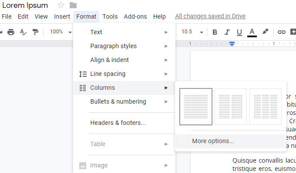Toggle italic formatting
Image resolution: width=296 pixels, height=173 pixels.
click(x=227, y=32)
